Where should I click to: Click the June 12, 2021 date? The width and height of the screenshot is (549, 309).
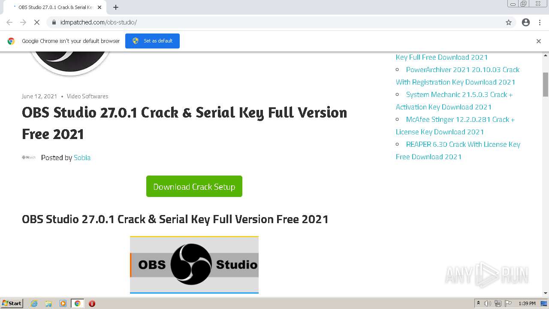pos(39,96)
